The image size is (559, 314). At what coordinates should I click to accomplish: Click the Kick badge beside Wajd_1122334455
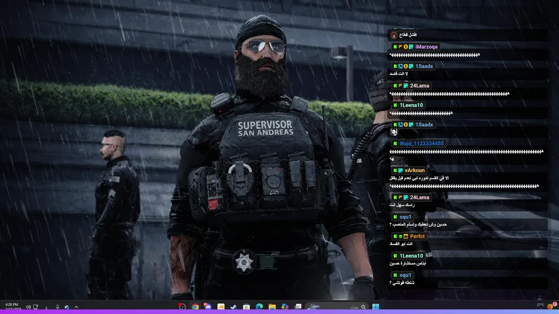pos(395,143)
